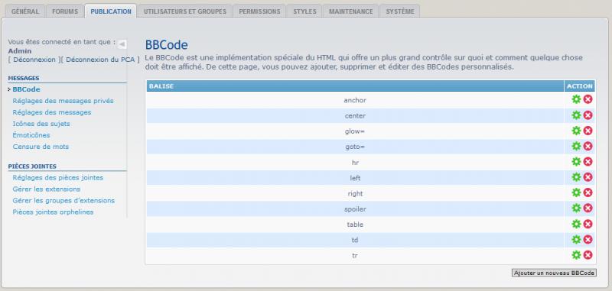Go to Gérer les extensions

pos(47,189)
